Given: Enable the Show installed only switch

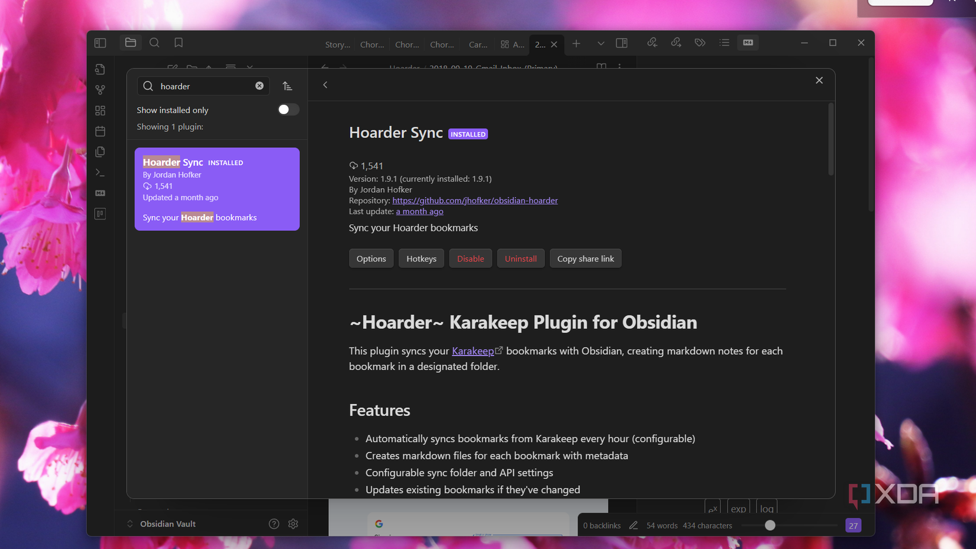Looking at the screenshot, I should [288, 109].
